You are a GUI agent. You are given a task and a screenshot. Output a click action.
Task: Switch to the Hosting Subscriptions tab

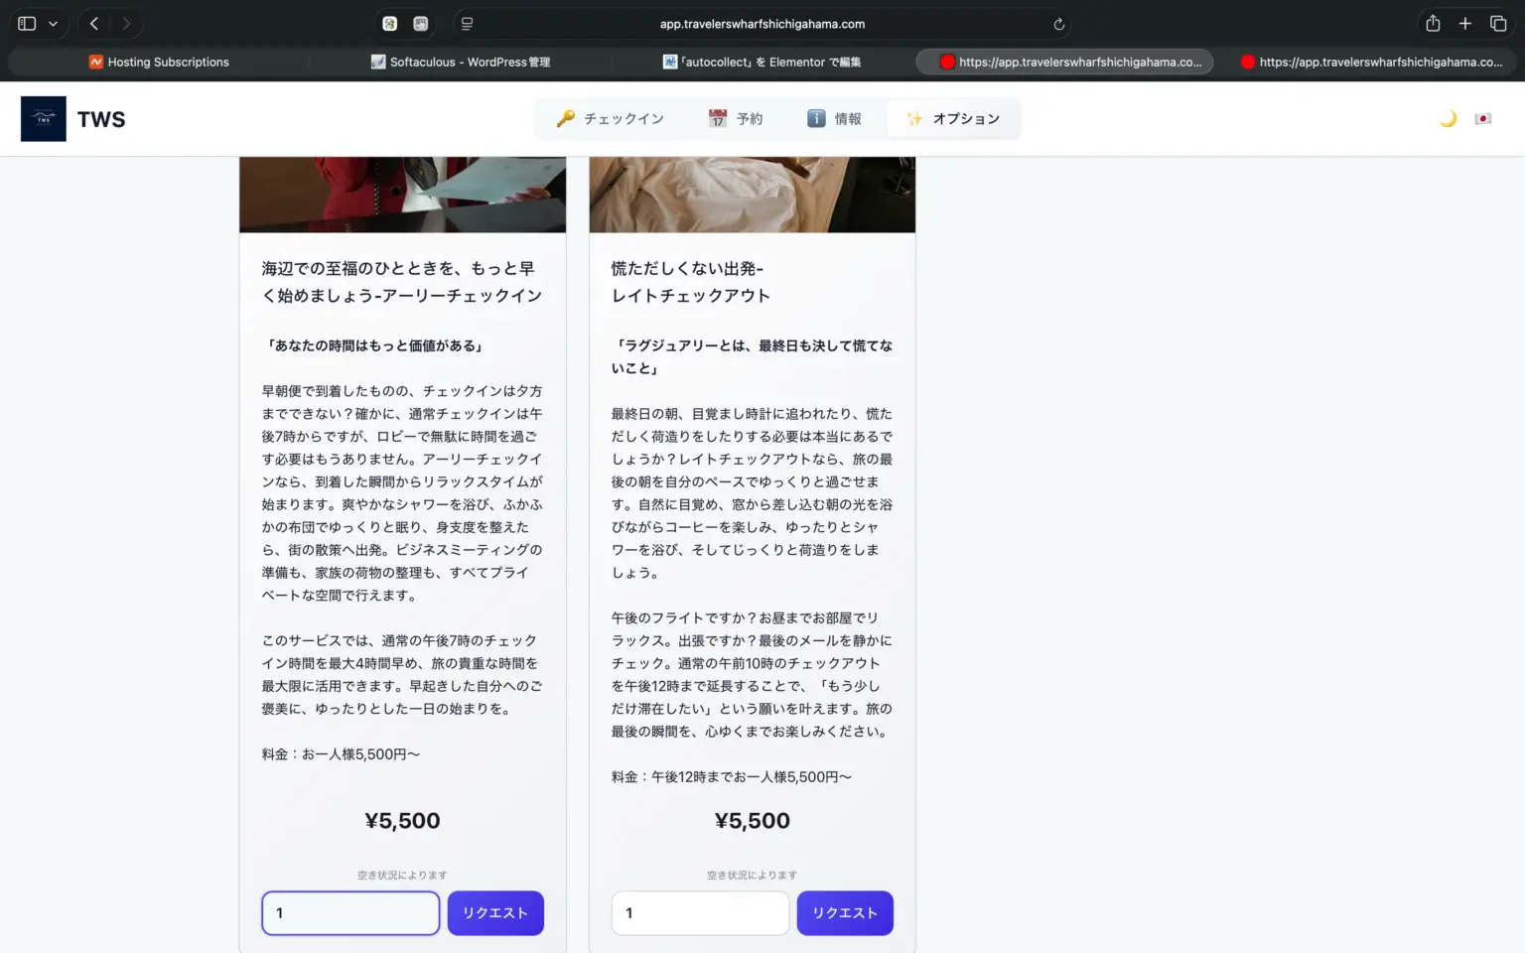tap(159, 62)
